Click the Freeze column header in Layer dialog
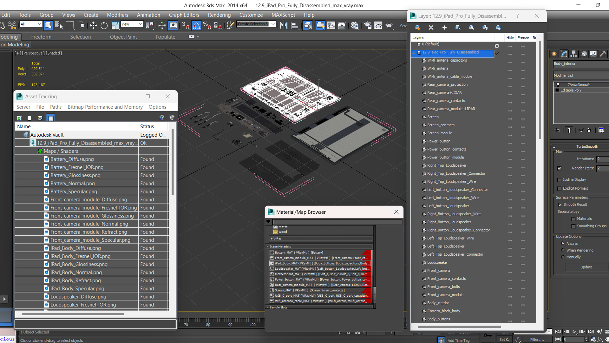The image size is (609, 343). pos(523,37)
